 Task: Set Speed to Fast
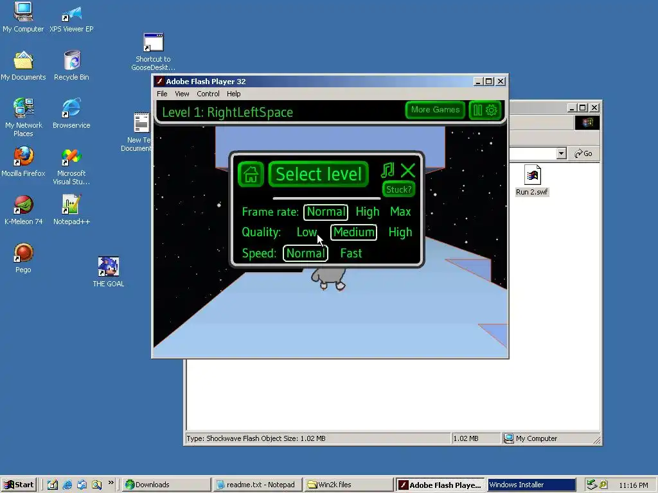tap(351, 253)
